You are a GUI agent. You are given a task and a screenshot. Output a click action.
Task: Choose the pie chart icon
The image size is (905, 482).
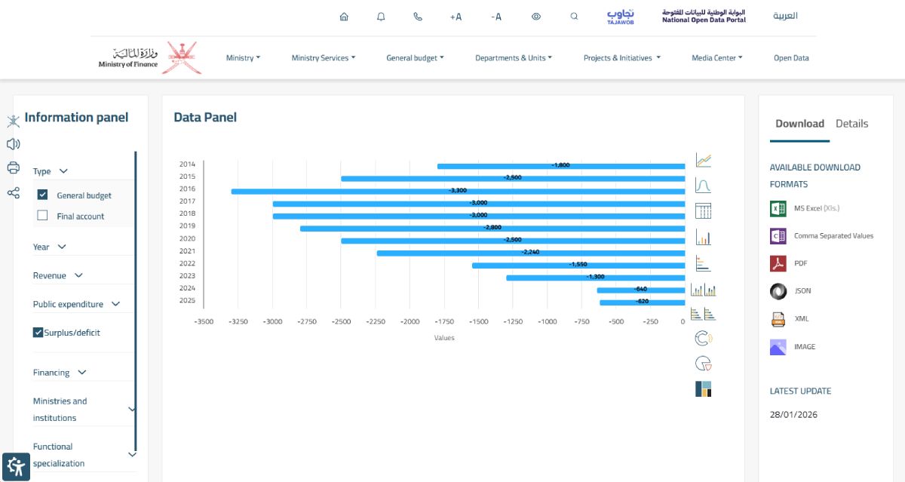coord(704,364)
